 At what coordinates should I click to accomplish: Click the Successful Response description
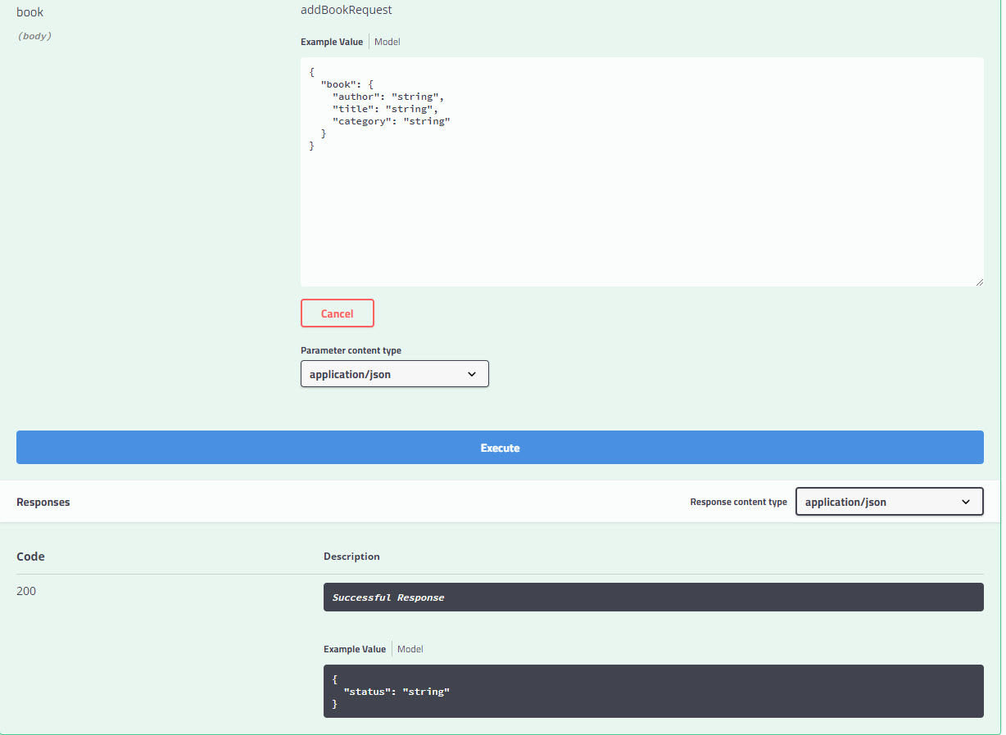pyautogui.click(x=388, y=597)
